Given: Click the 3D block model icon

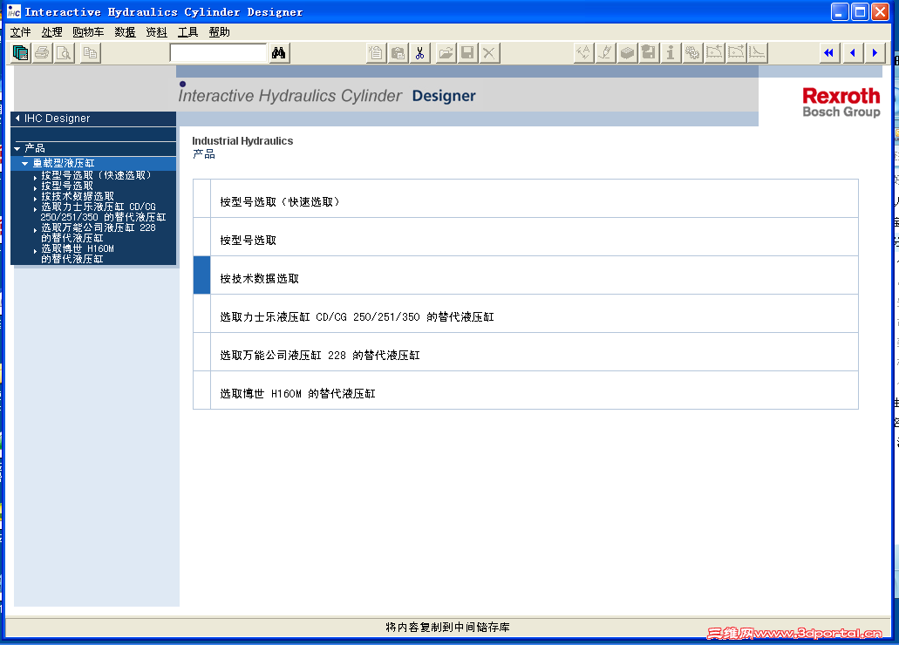Looking at the screenshot, I should click(x=627, y=53).
